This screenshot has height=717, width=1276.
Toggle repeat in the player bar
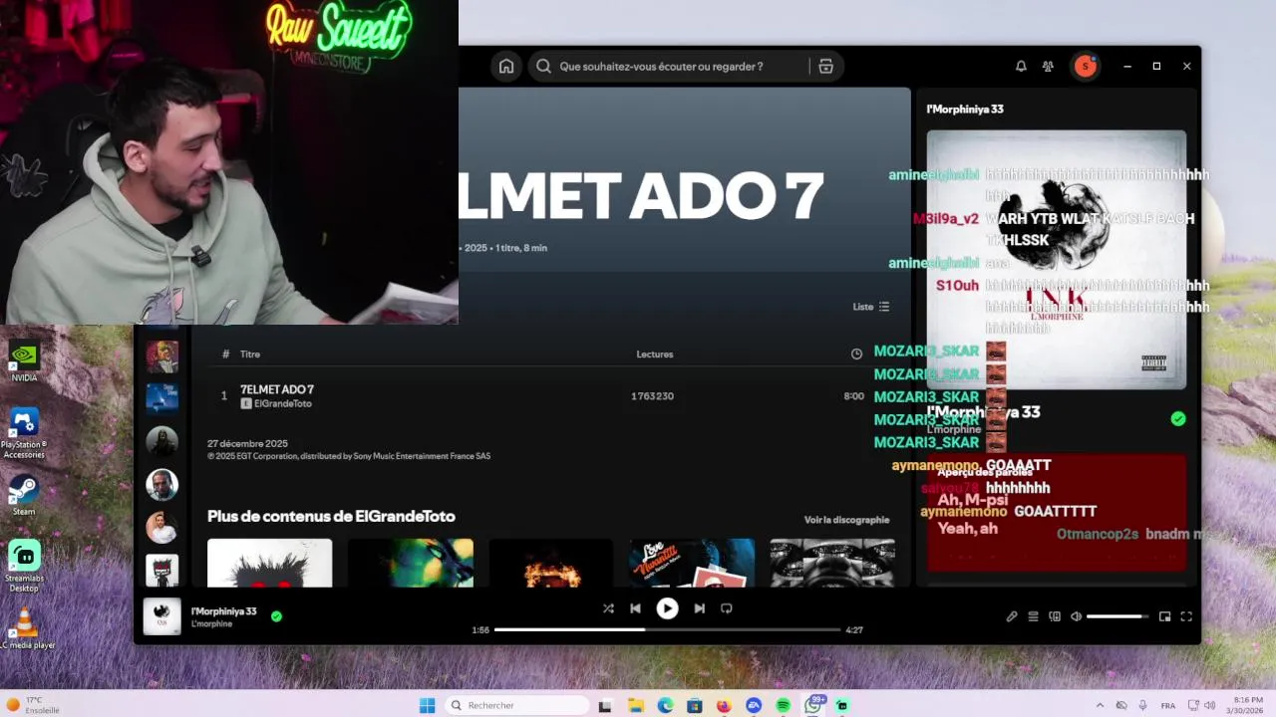tap(727, 608)
